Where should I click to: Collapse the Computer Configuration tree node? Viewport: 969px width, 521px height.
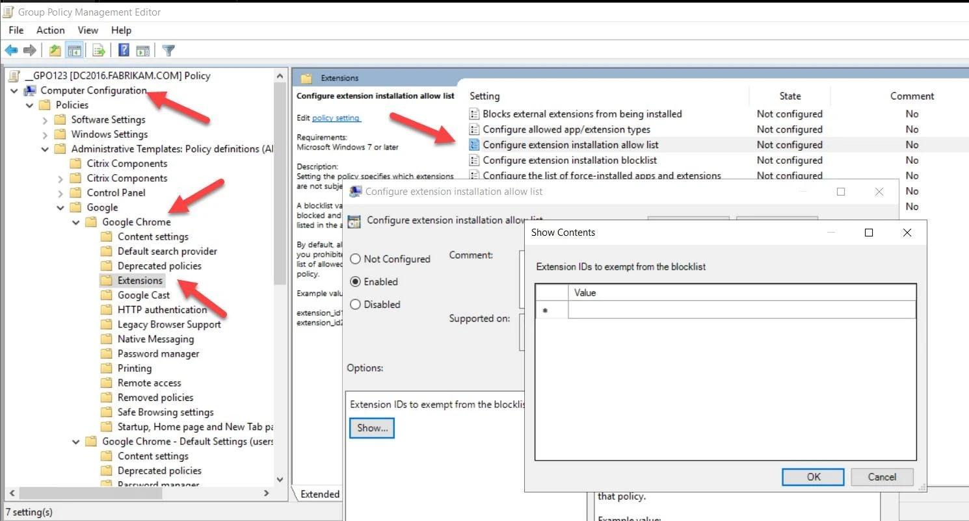coord(14,90)
